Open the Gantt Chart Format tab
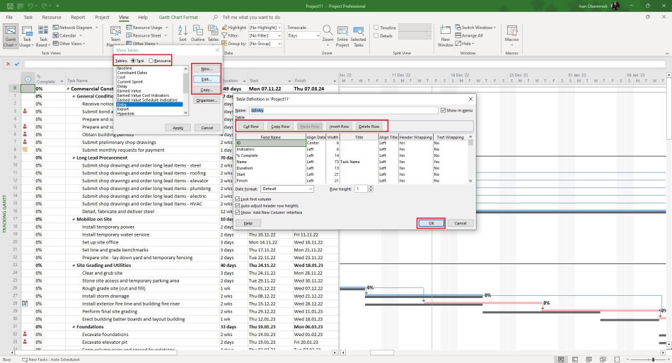Screen dimensions: 672x363 click(178, 17)
